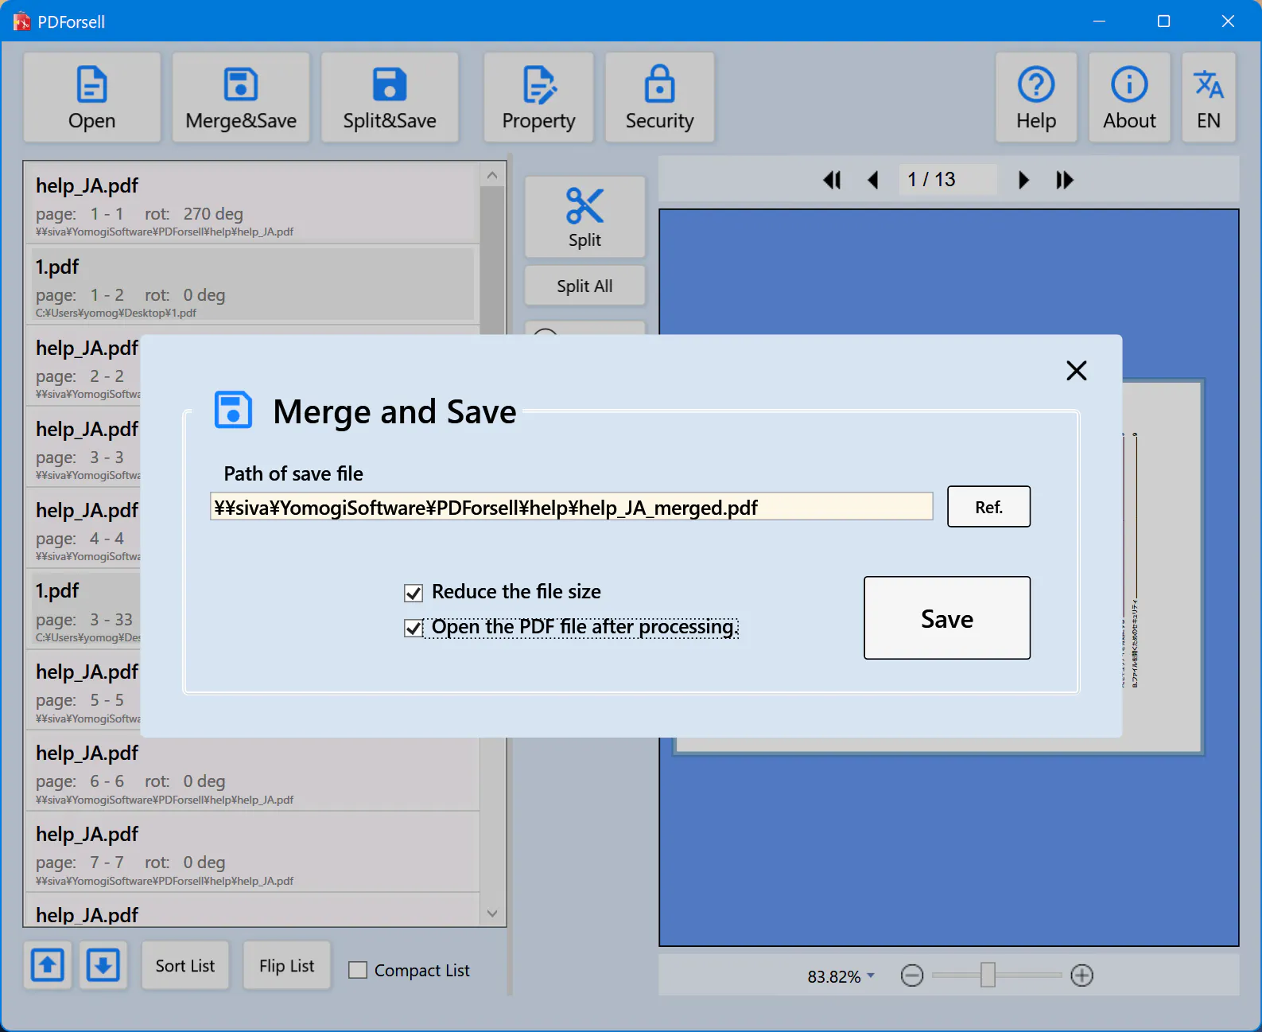Click the file list scroll down arrow
The height and width of the screenshot is (1032, 1262).
492,913
